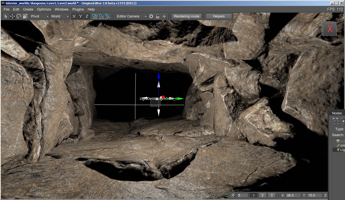Pick the scale tool in toolbar
Viewport: 345px width, 200px height.
25,16
